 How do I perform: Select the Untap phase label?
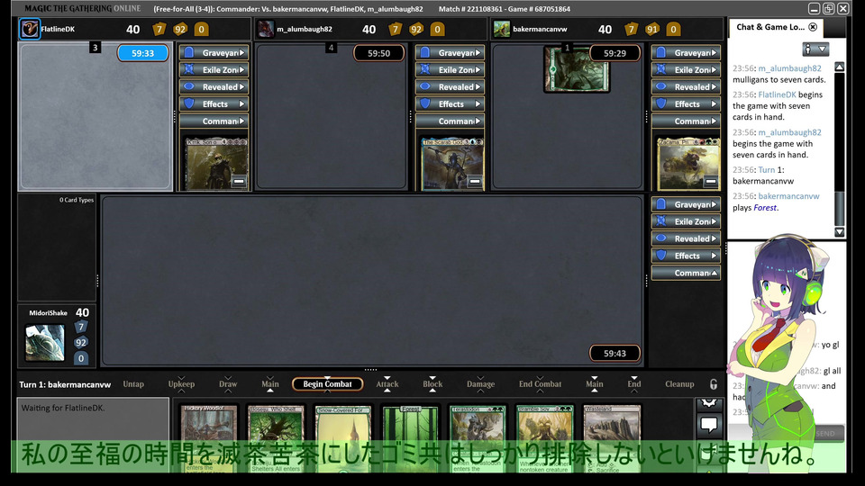[x=133, y=384]
